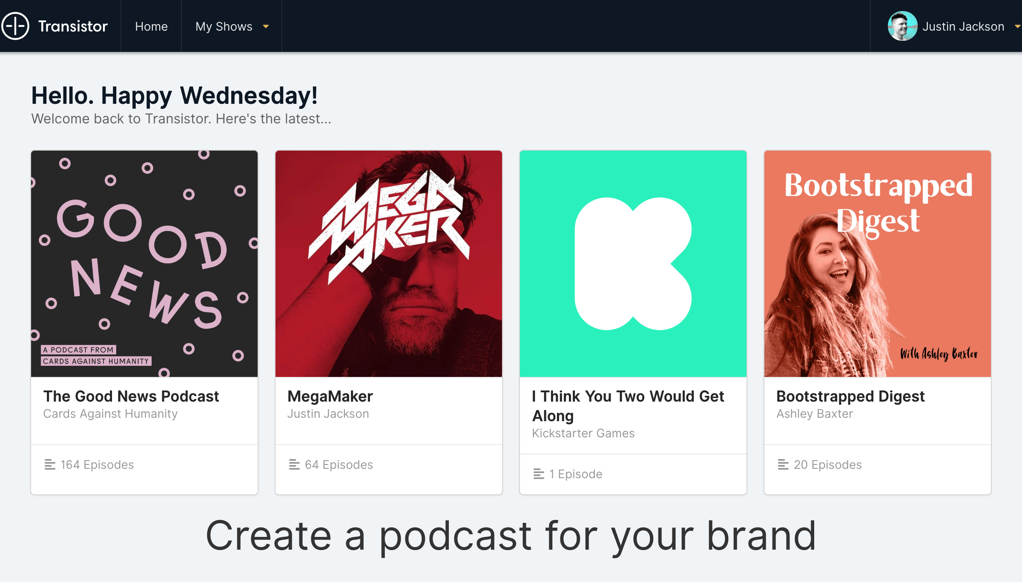Image resolution: width=1022 pixels, height=582 pixels.
Task: Select the MegaMaker red cover artwork
Action: [389, 264]
